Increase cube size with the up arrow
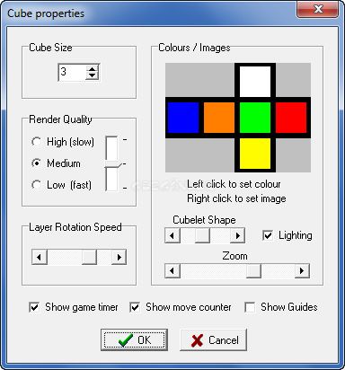 pos(92,68)
